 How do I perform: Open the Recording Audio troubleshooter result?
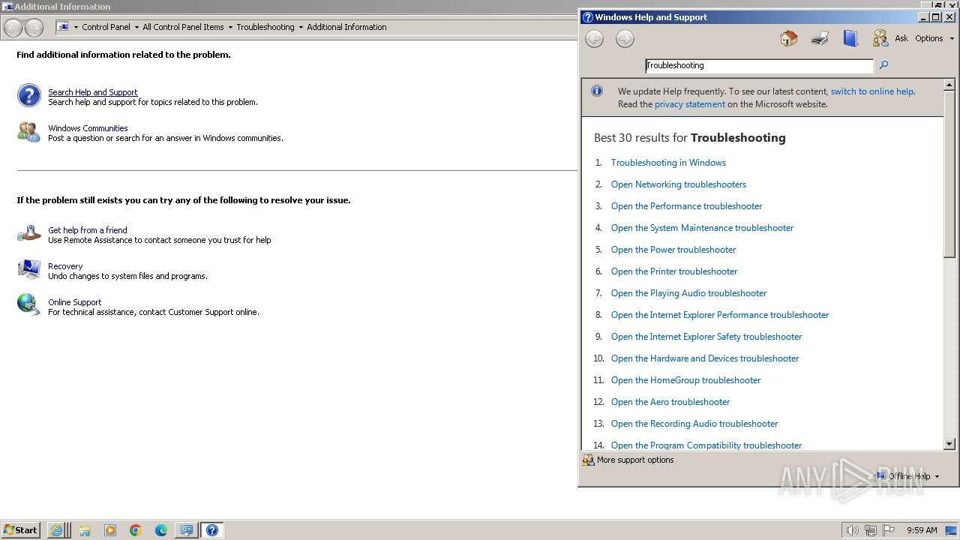coord(694,424)
